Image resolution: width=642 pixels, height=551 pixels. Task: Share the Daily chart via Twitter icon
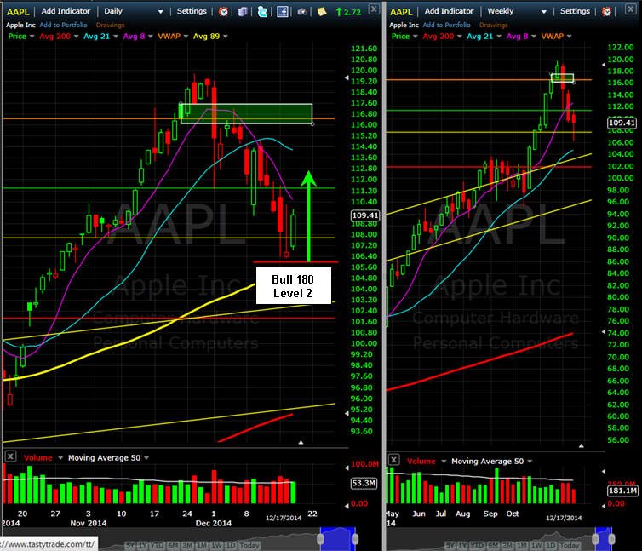(262, 11)
